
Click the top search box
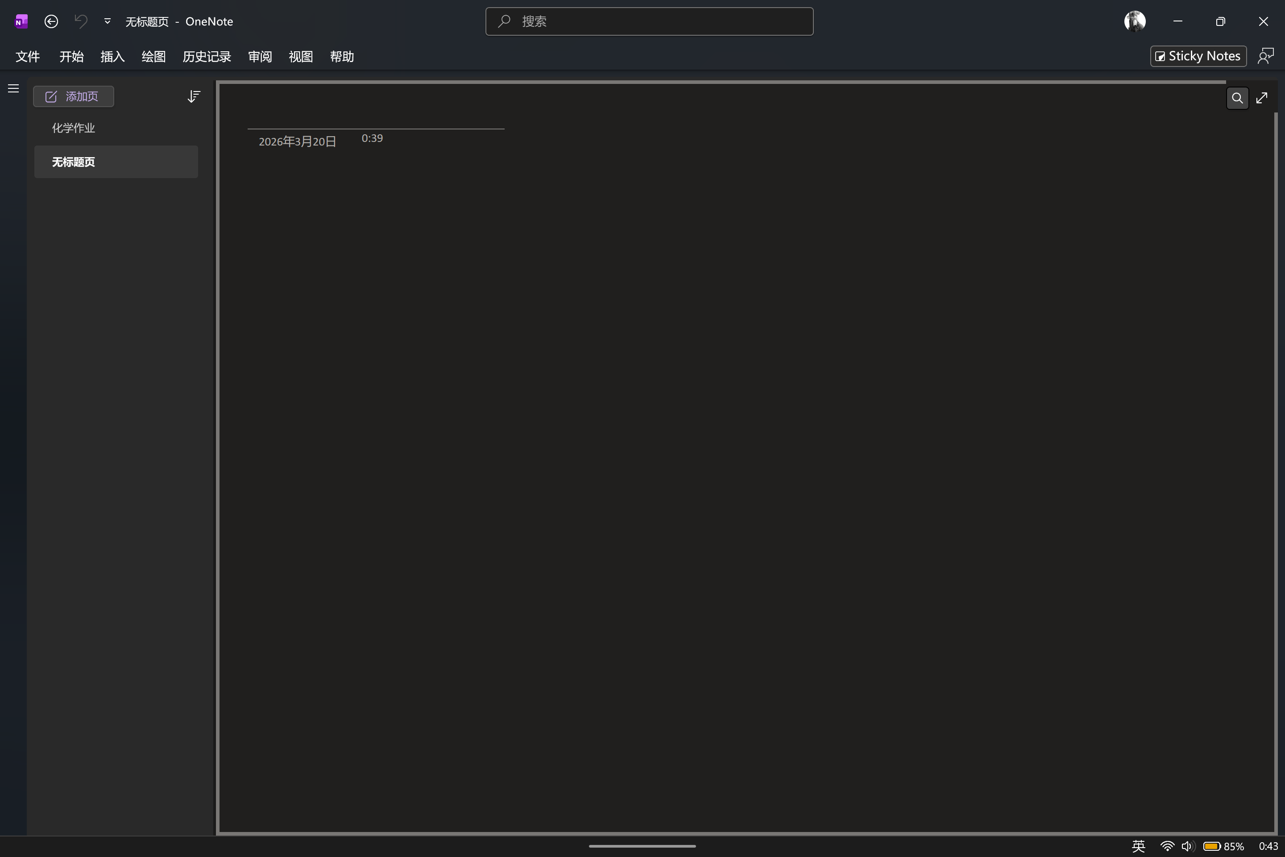[649, 21]
